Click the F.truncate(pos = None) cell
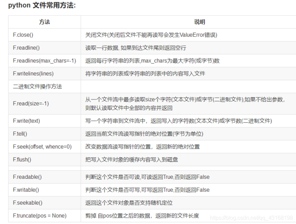 point(44,215)
